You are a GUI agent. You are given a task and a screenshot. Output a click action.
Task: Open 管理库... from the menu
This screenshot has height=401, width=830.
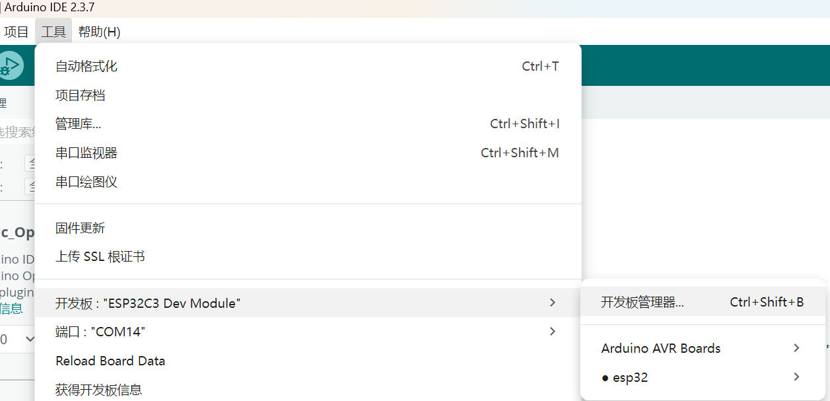click(308, 124)
